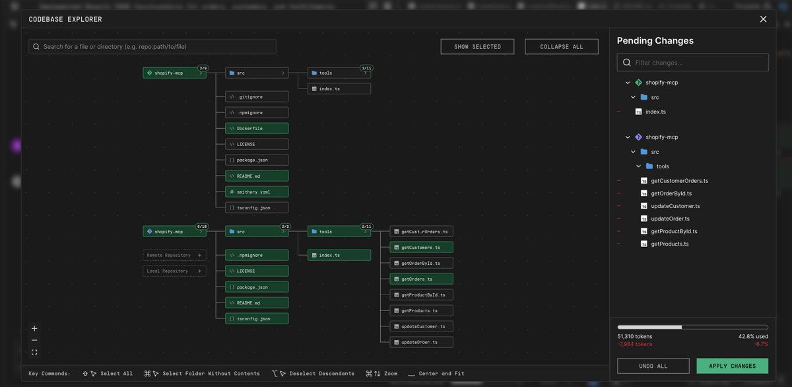Expand chevron on top tools folder node (3/11)
Viewport: 792px width, 387px height.
(x=365, y=73)
